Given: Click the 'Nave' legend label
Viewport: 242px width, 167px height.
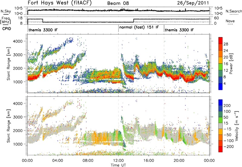Looking at the screenshot, I should point(230,21).
